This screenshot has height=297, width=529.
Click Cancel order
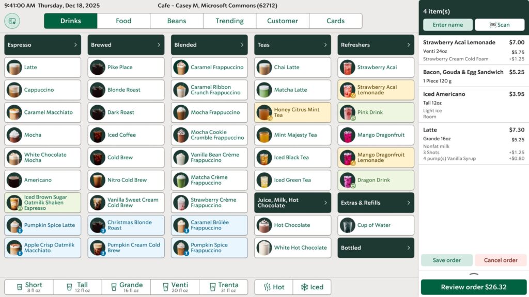(501, 260)
